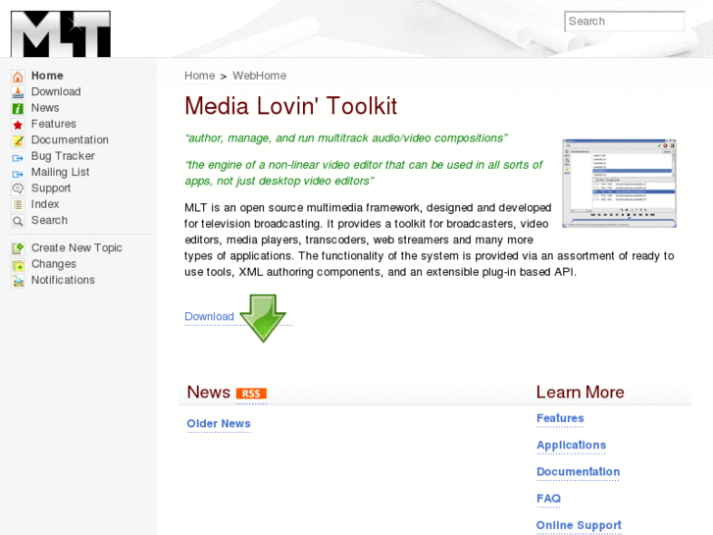The height and width of the screenshot is (535, 713).
Task: Click the Notifications envelope icon
Action: 18,281
